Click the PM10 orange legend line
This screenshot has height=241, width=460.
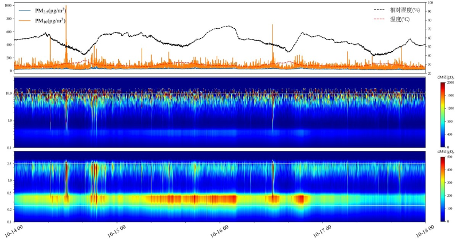pyautogui.click(x=25, y=21)
